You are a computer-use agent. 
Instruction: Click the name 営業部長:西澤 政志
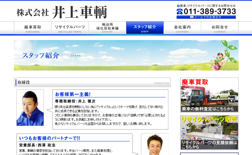pos(37,145)
